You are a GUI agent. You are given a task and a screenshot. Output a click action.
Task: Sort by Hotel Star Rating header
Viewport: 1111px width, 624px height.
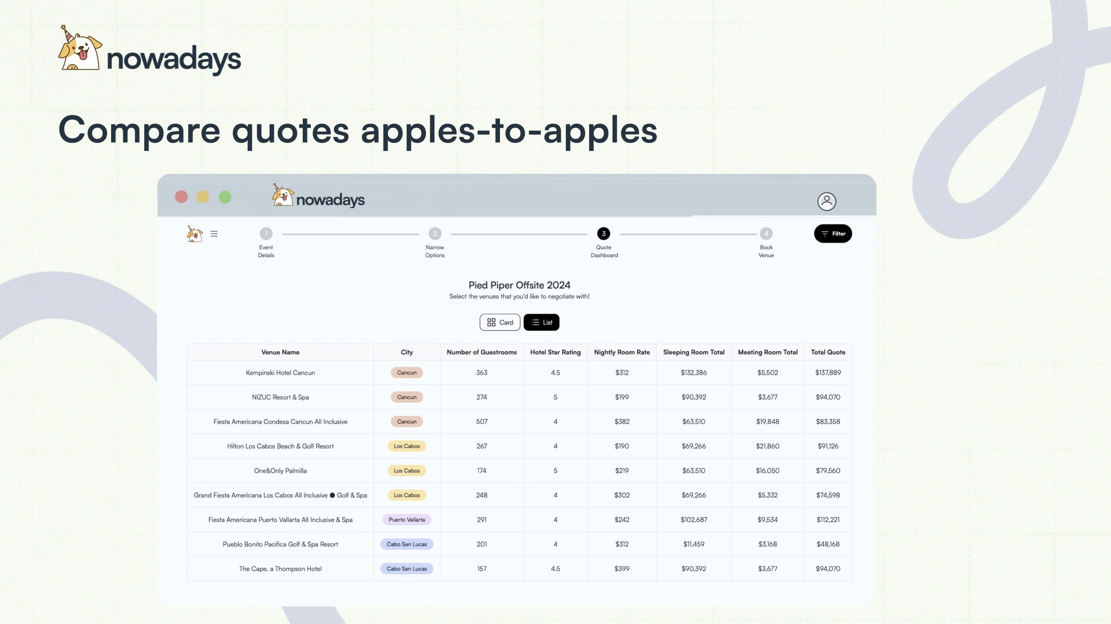555,352
